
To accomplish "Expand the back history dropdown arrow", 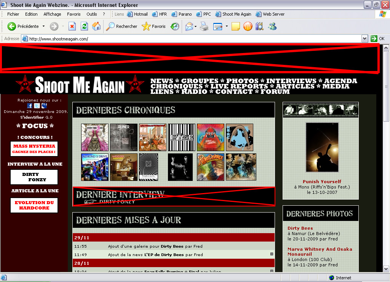I will click(43, 26).
